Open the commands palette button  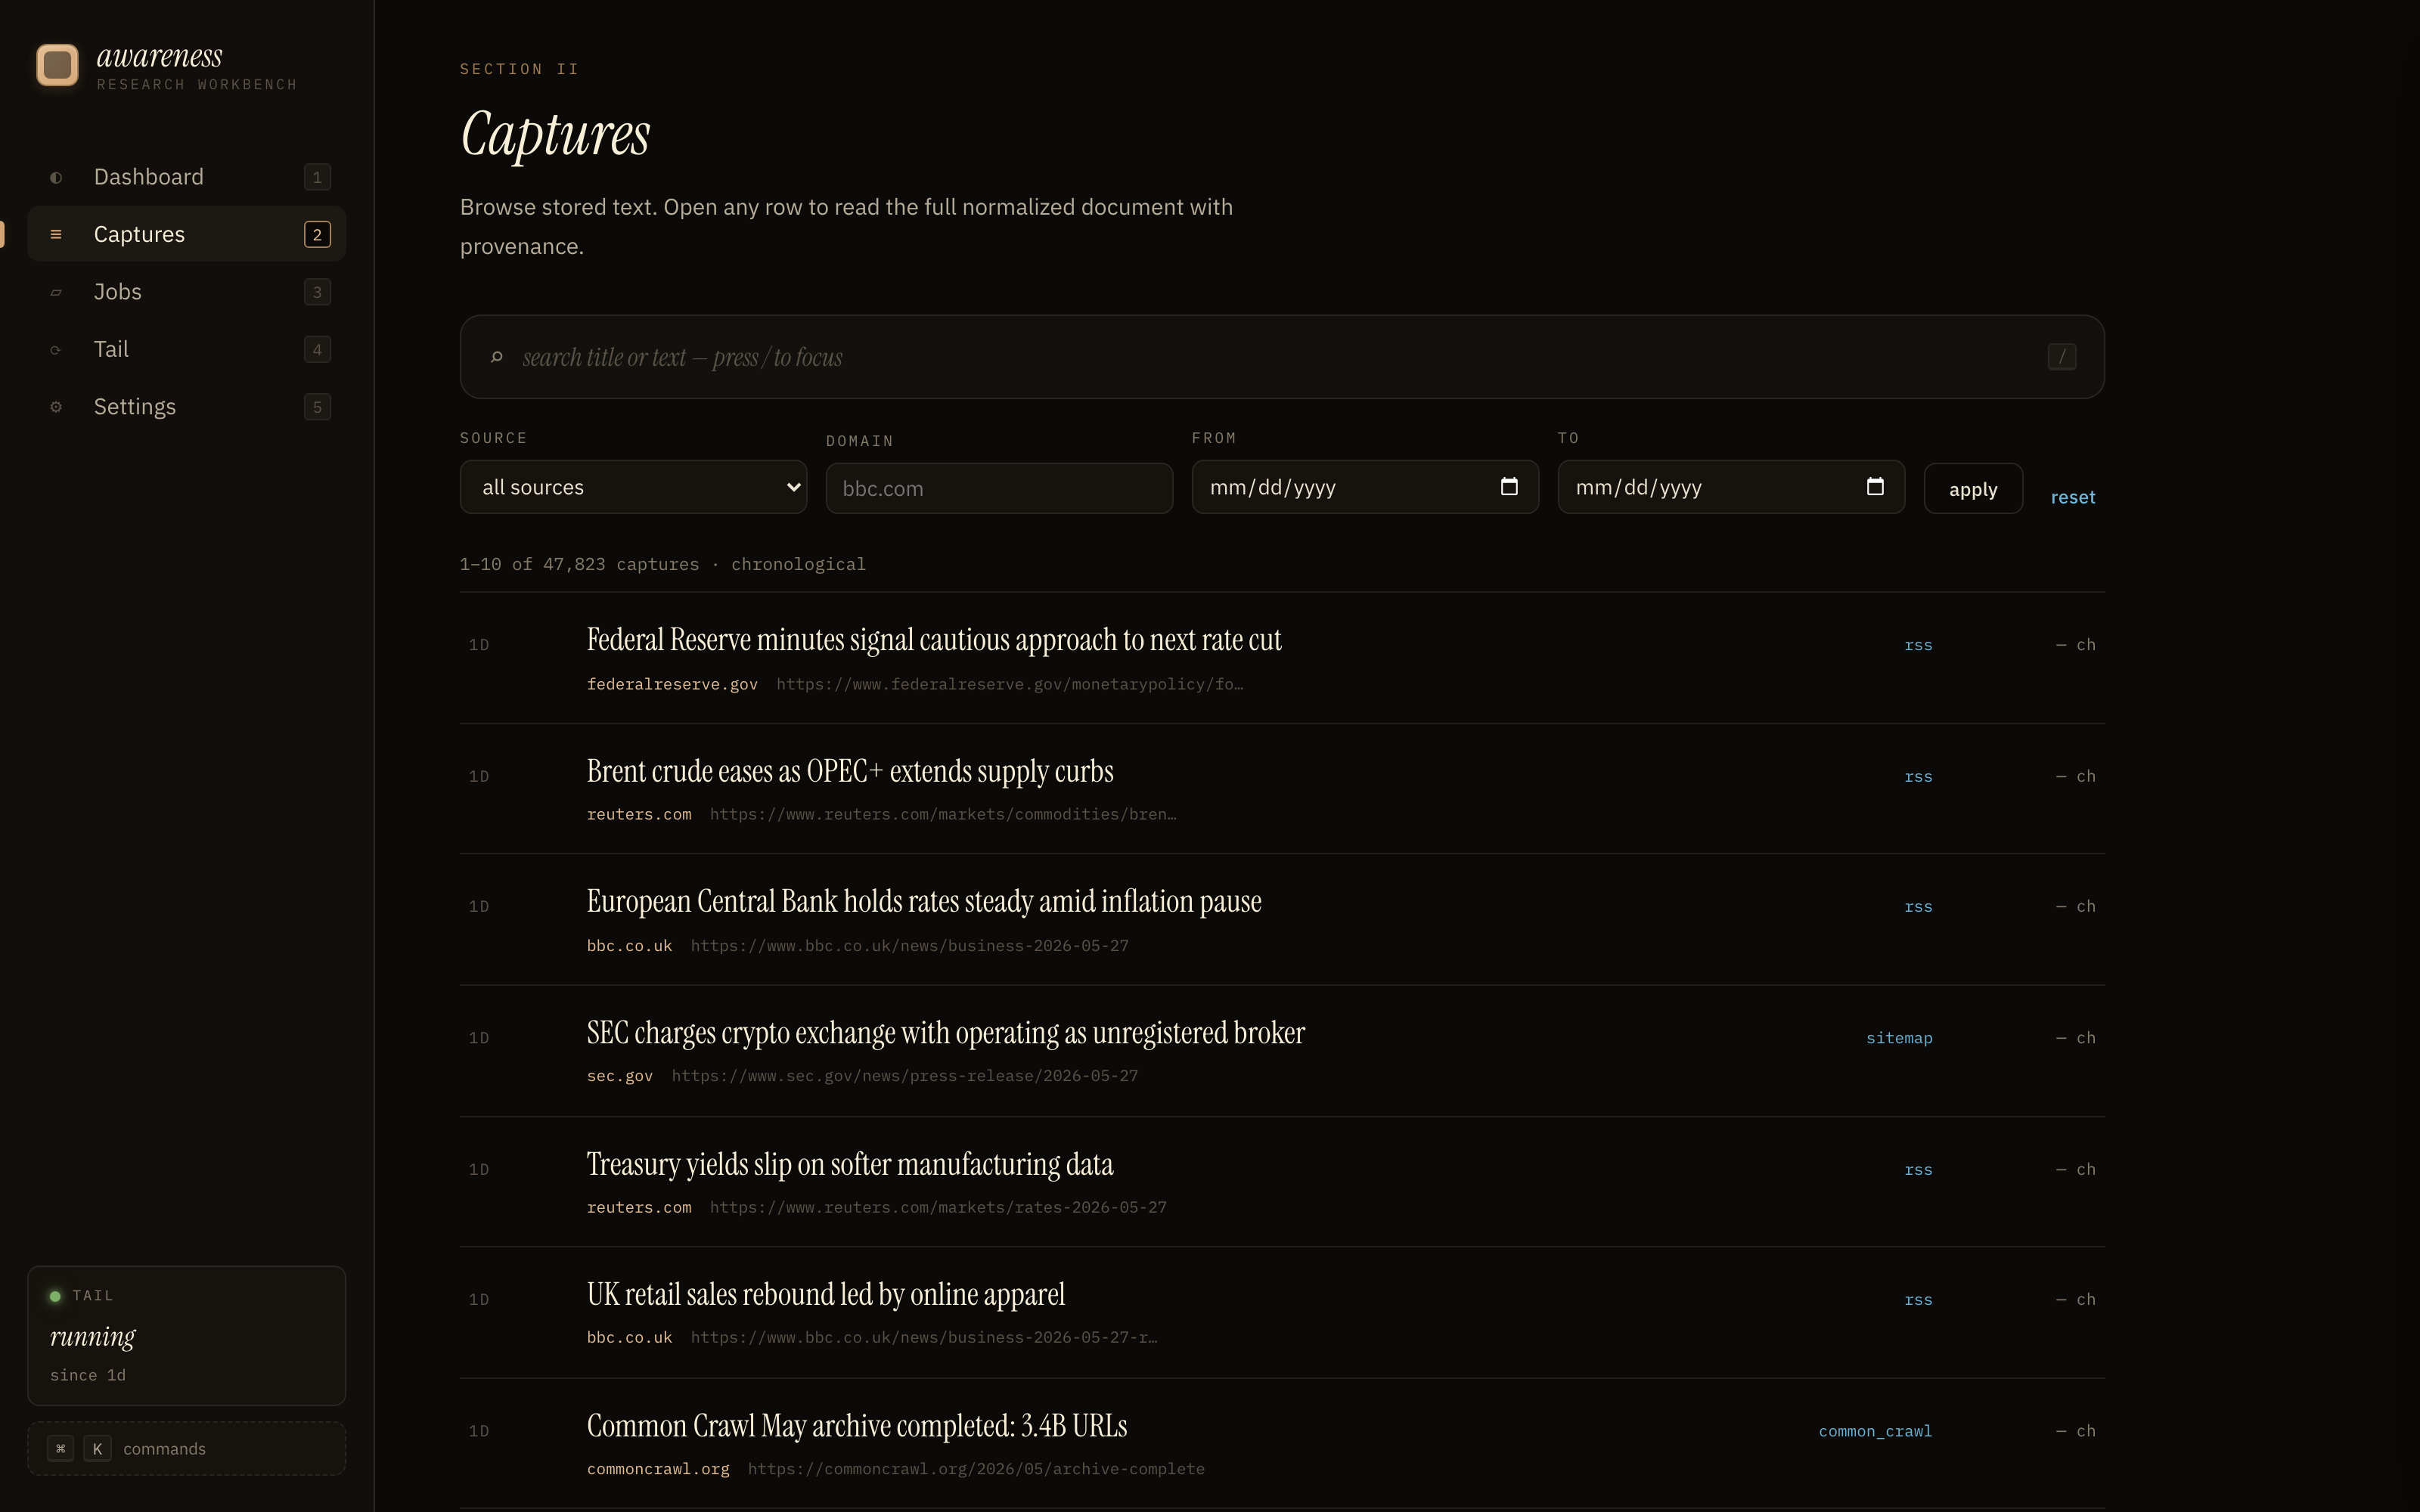click(x=187, y=1449)
